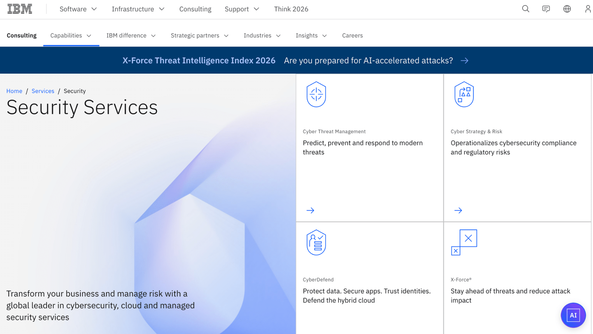Click the Cyber Strategy & Risk shield icon

coord(464,94)
